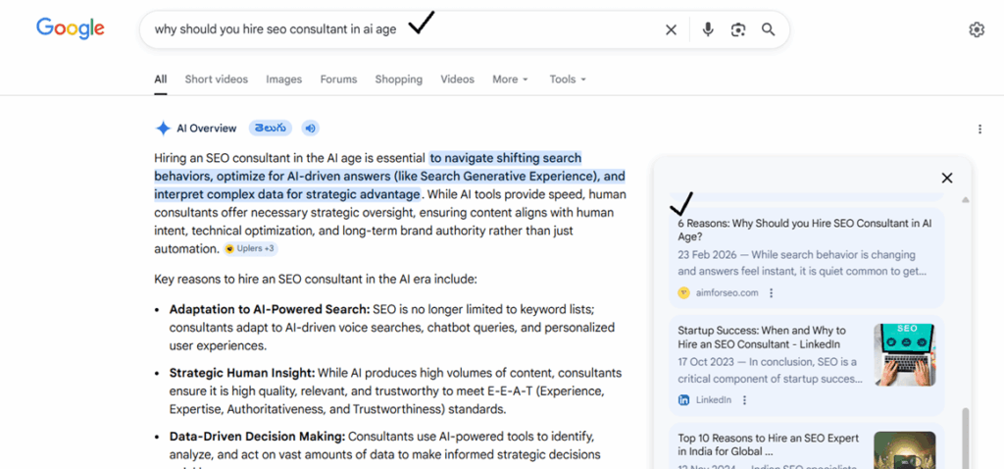
Task: Click the Google logo
Action: [x=70, y=28]
